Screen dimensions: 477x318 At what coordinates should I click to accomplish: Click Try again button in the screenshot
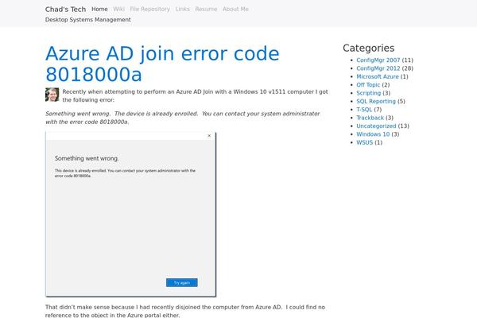click(181, 283)
